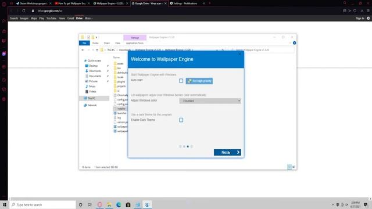This screenshot has height=209, width=372.
Task: Open Google settings gear icon
Action: click(x=368, y=18)
